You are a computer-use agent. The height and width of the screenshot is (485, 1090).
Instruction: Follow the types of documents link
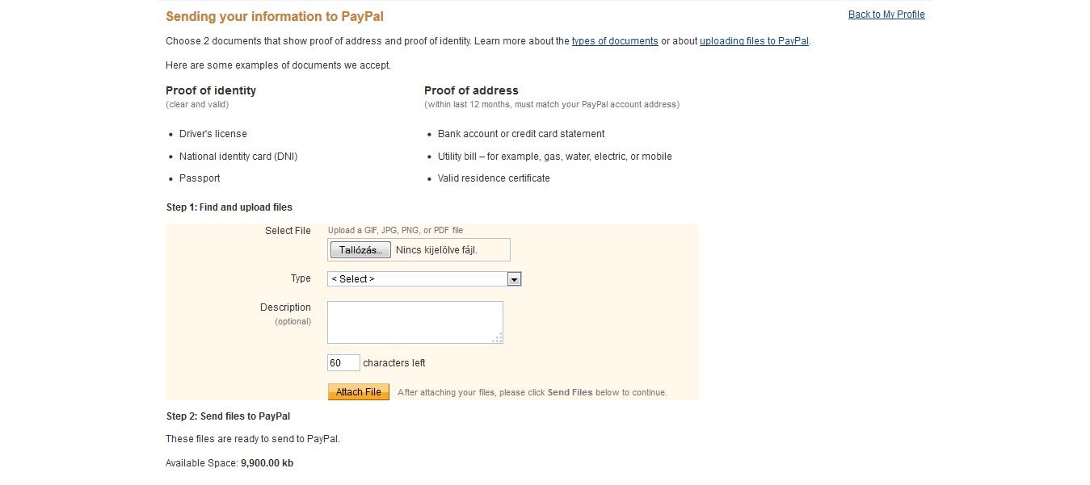(614, 41)
